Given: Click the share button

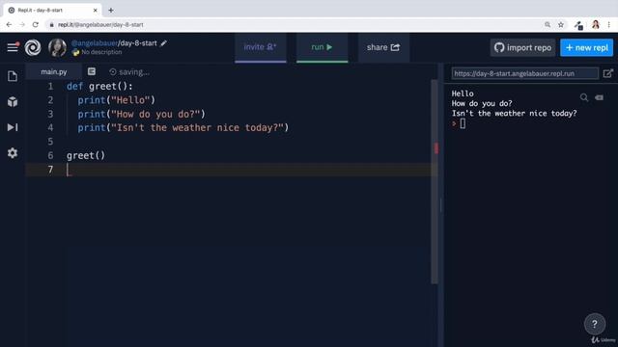Looking at the screenshot, I should point(383,47).
